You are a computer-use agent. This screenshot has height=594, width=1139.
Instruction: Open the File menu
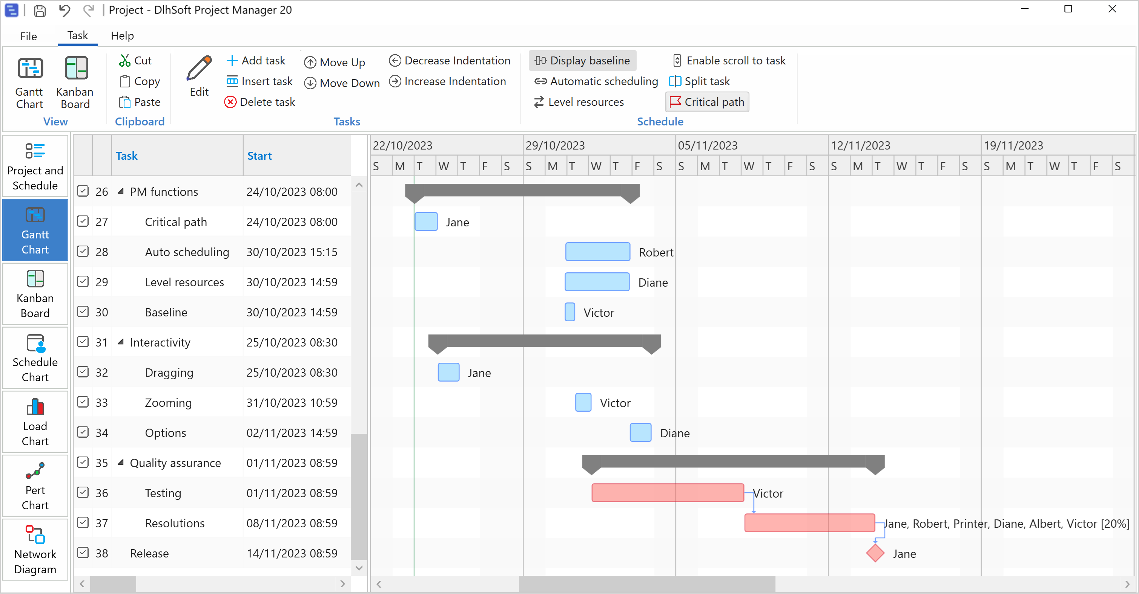point(28,36)
